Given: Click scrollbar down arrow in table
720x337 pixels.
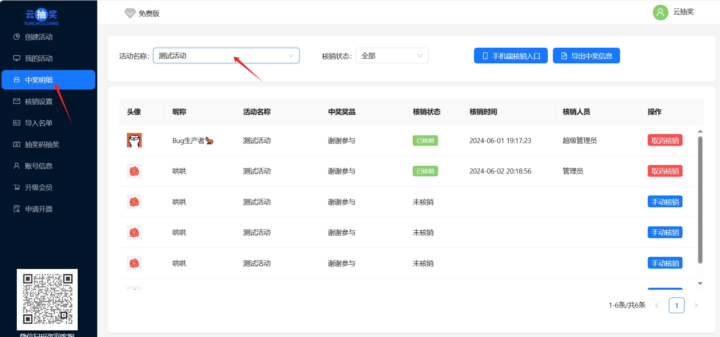Looking at the screenshot, I should (x=700, y=283).
